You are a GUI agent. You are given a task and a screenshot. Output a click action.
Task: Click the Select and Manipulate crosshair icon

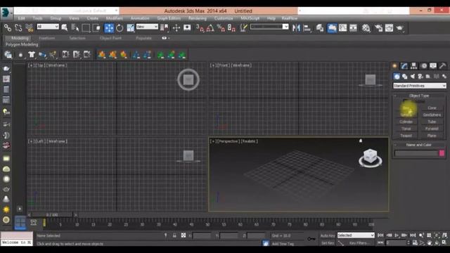point(176,28)
